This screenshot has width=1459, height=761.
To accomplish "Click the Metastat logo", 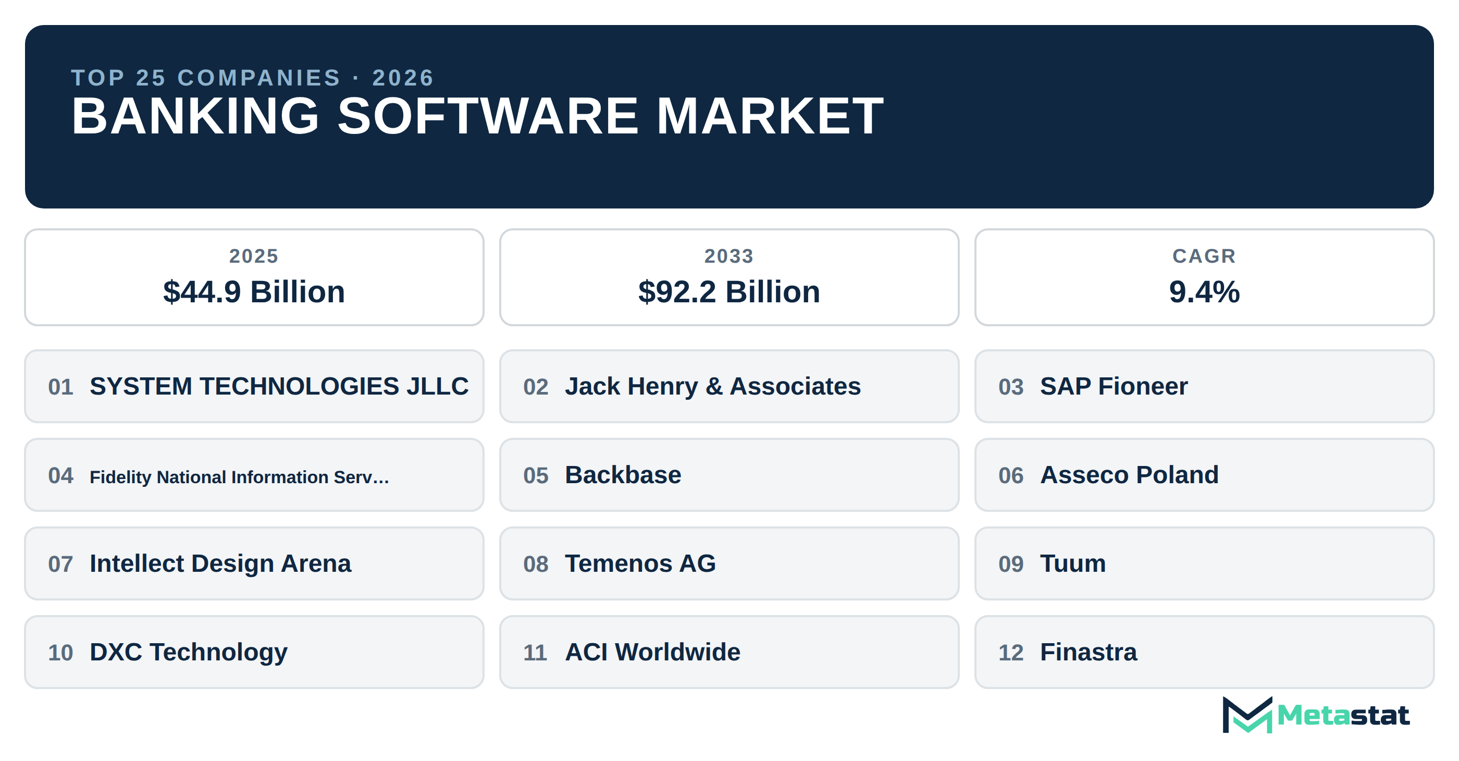I will (x=1315, y=715).
